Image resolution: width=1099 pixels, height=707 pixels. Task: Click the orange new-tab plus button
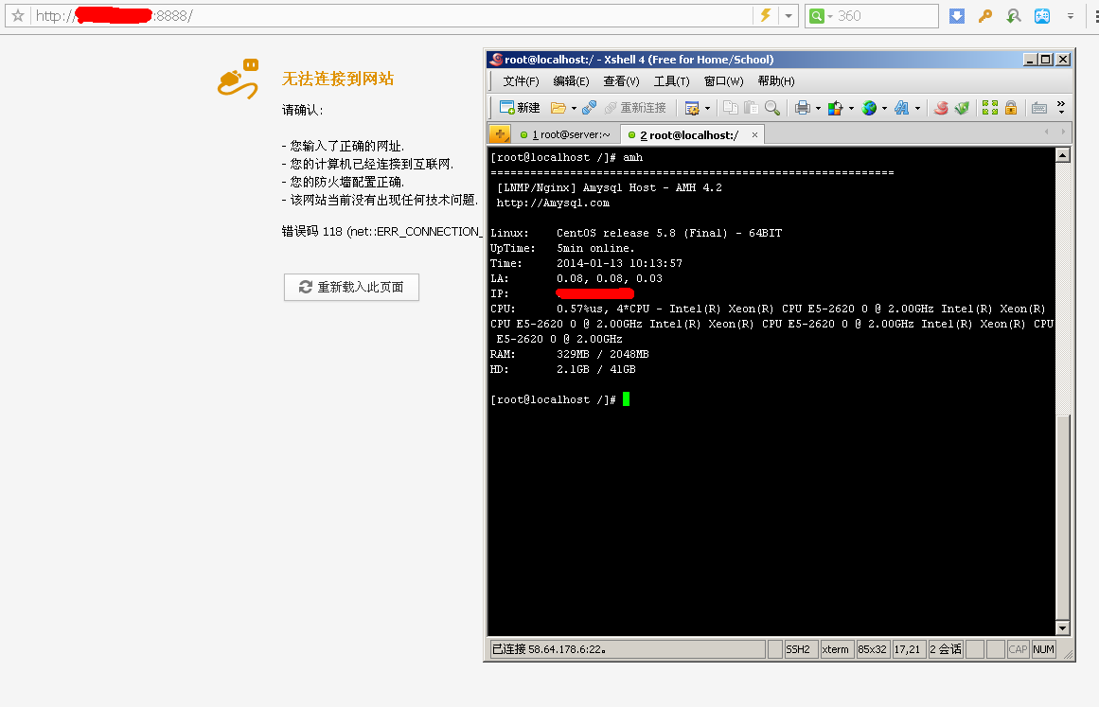[500, 134]
